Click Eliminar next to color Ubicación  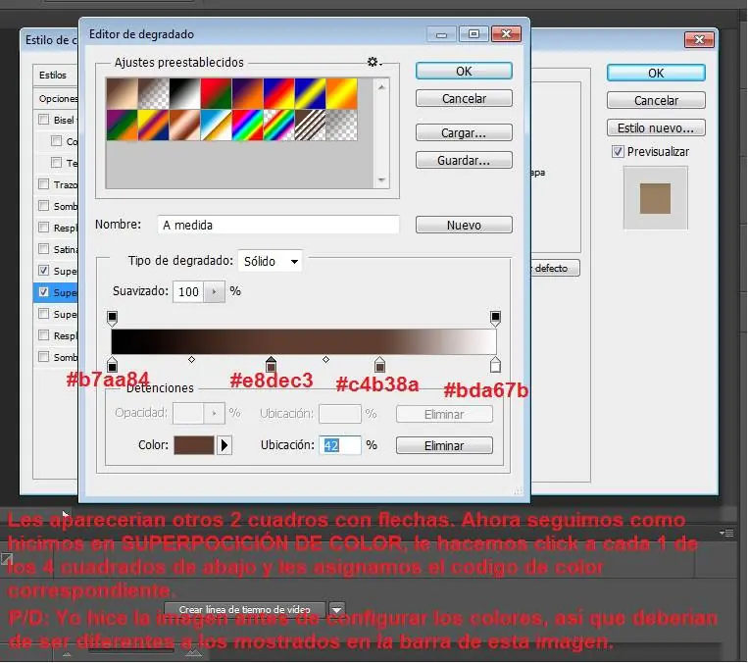click(444, 445)
